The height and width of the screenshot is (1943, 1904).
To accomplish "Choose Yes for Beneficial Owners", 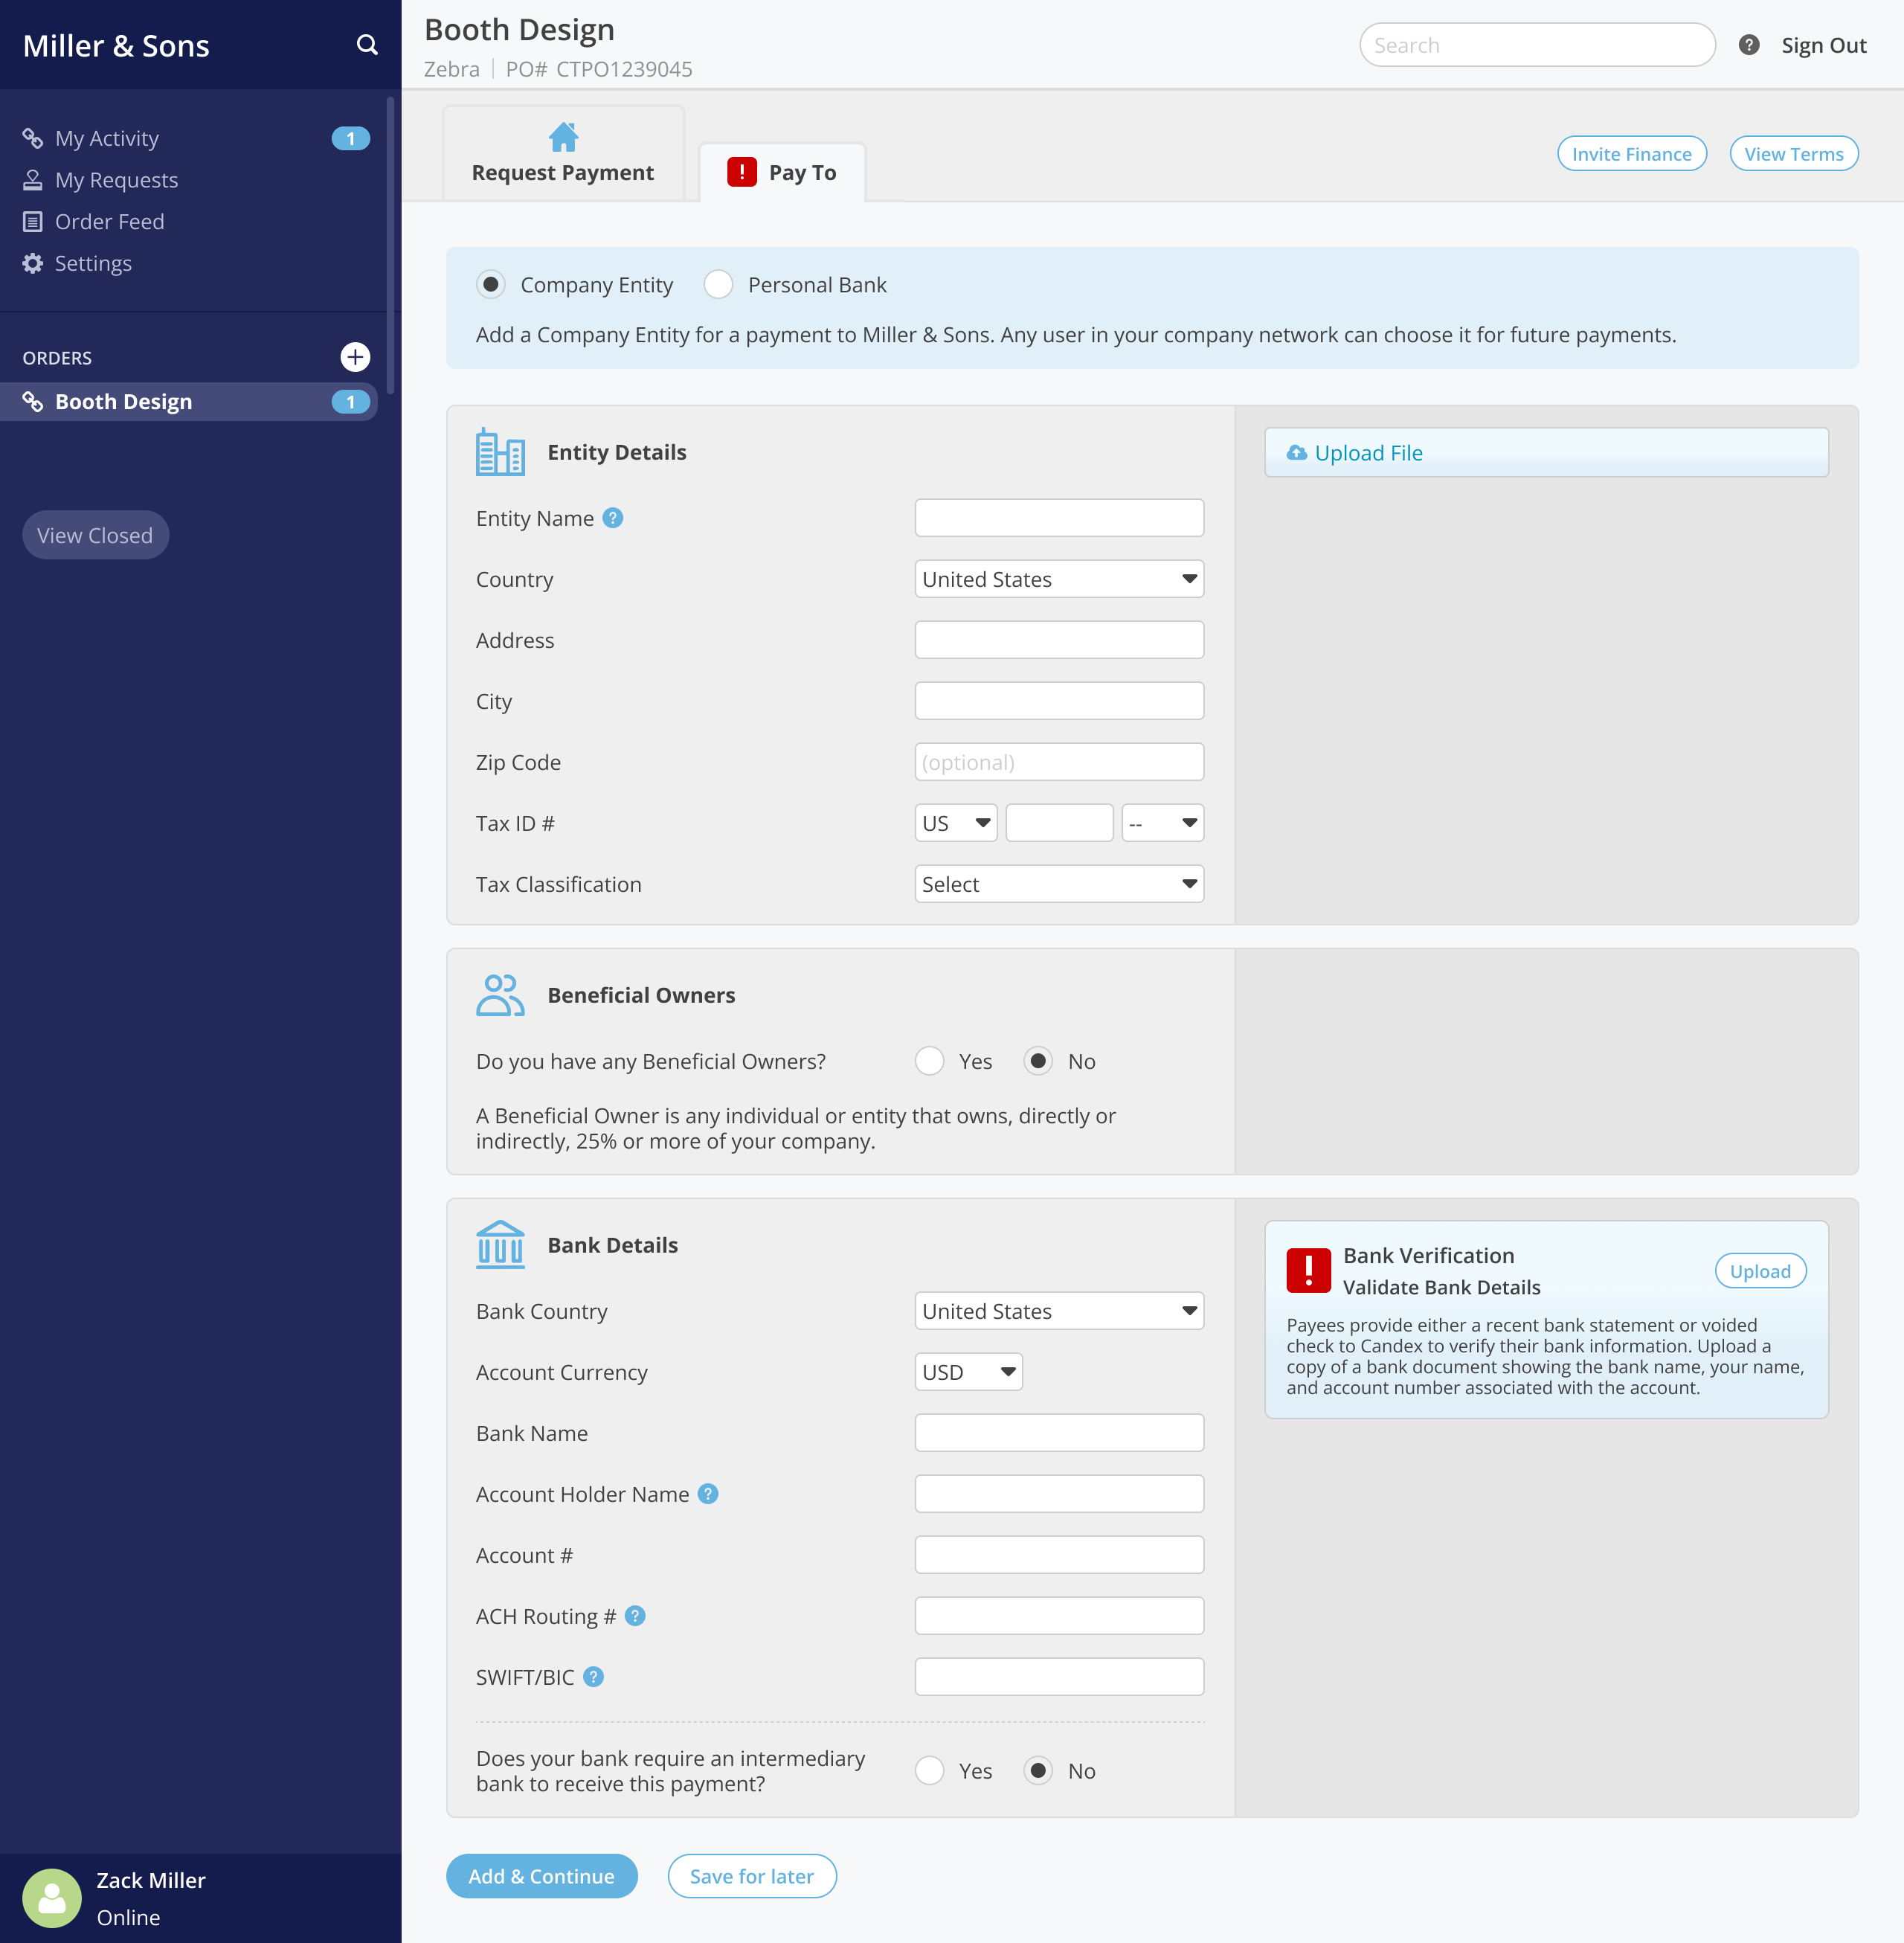I will pyautogui.click(x=929, y=1061).
